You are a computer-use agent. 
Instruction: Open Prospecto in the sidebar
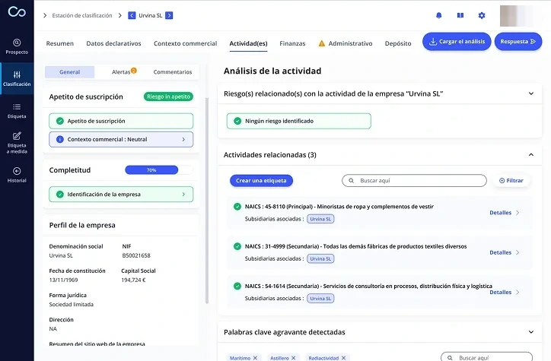[17, 46]
